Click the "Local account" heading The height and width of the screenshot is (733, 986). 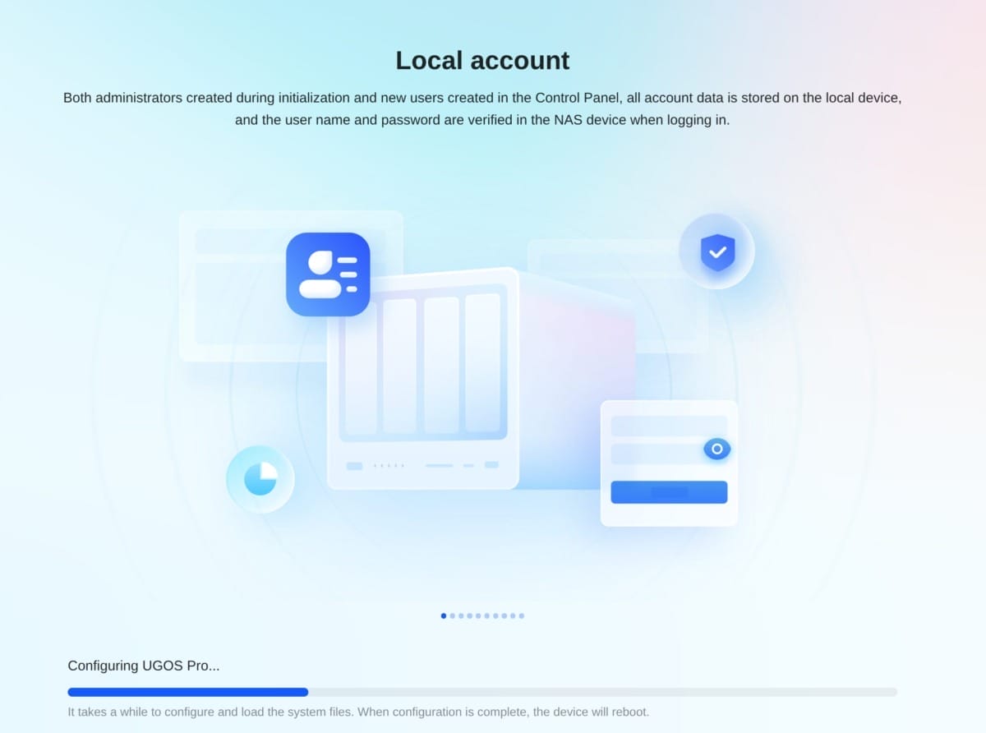pyautogui.click(x=482, y=61)
